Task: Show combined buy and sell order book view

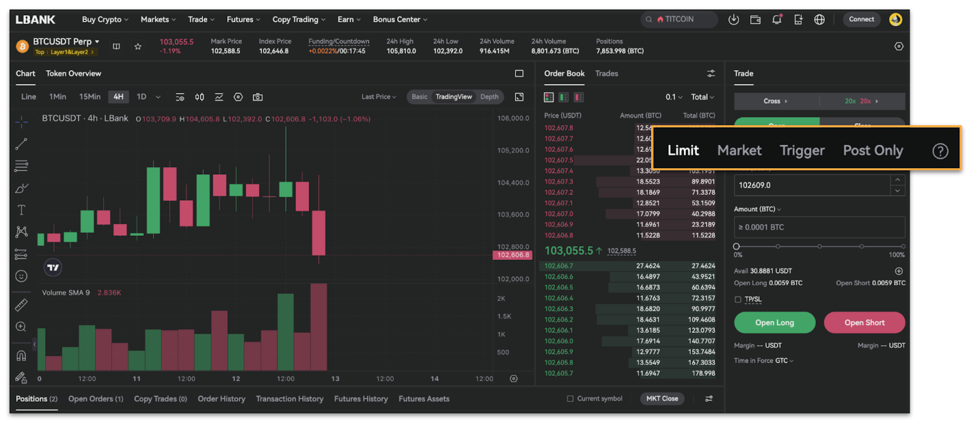Action: 549,97
